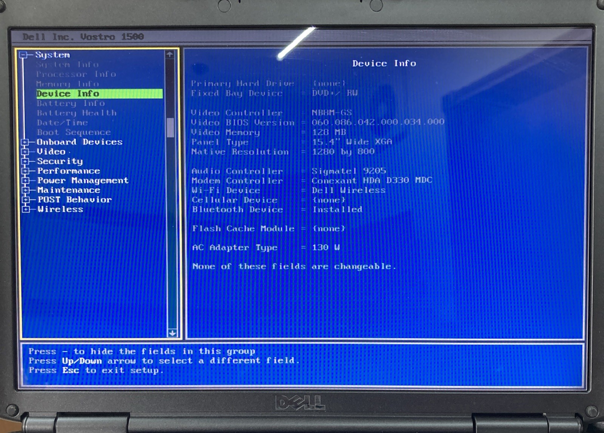Click the Video Controller label

tap(237, 113)
